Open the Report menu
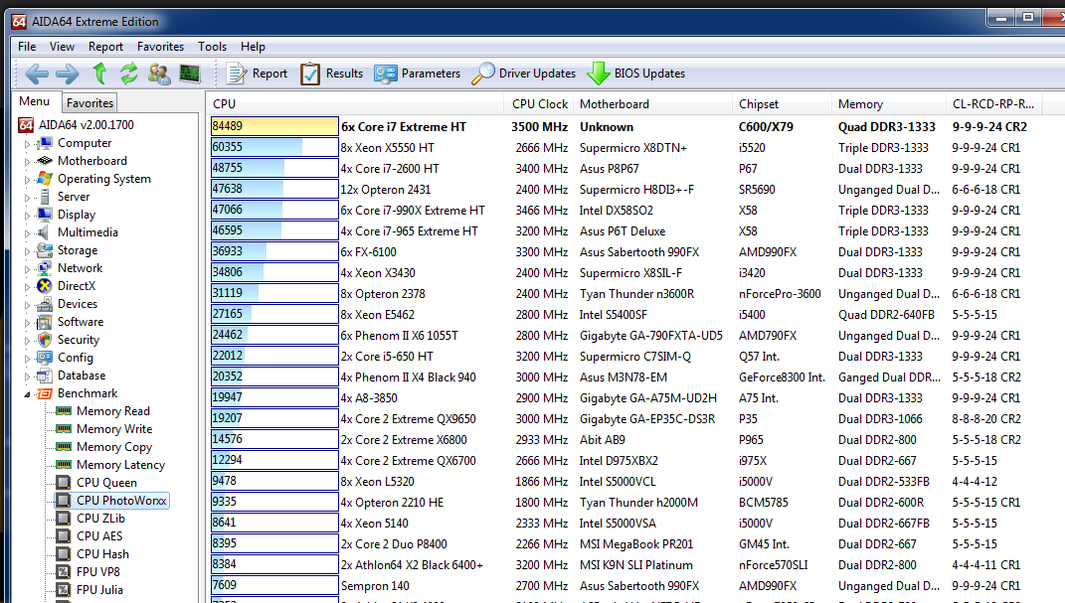1065x603 pixels. click(106, 46)
